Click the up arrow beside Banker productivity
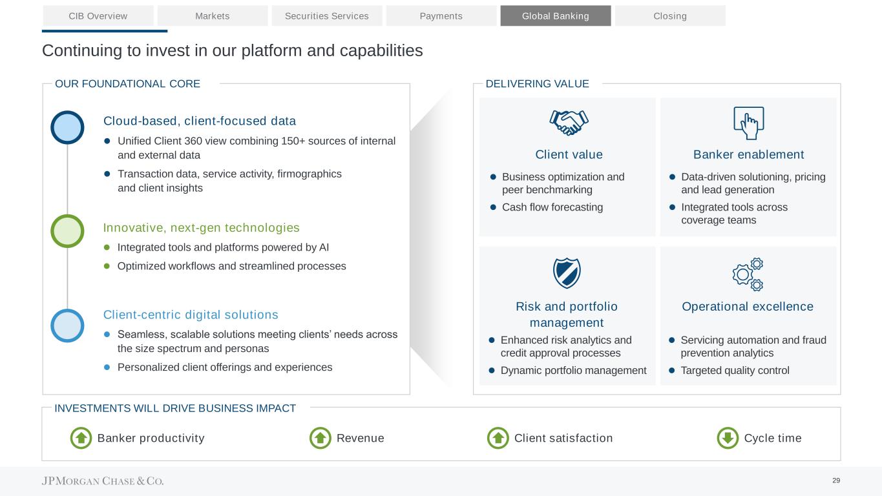The width and height of the screenshot is (882, 496). click(81, 439)
